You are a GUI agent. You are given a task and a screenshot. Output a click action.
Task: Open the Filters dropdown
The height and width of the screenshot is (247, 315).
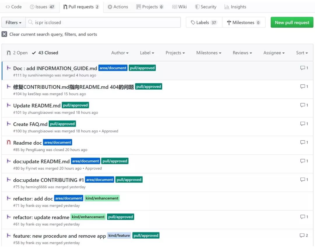coord(13,22)
